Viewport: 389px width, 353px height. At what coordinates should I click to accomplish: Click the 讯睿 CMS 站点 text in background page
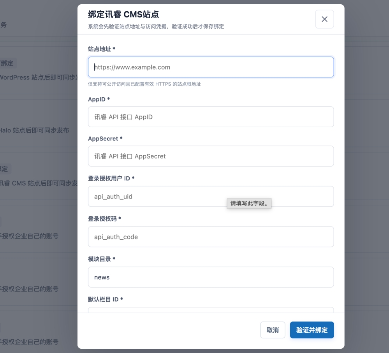pos(39,183)
